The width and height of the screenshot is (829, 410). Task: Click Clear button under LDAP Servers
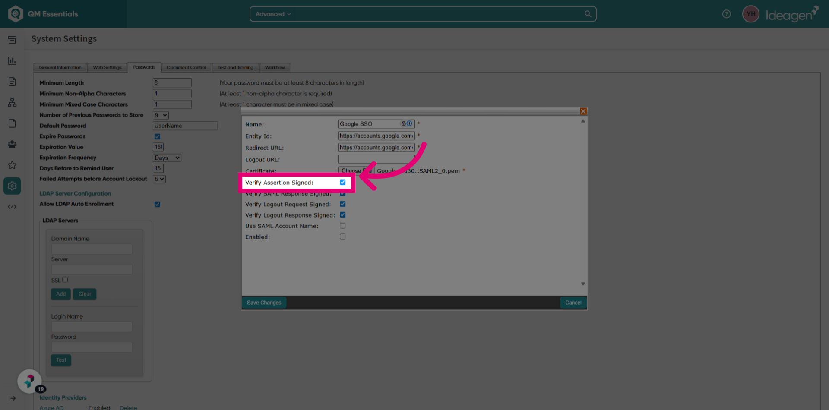[x=85, y=294]
